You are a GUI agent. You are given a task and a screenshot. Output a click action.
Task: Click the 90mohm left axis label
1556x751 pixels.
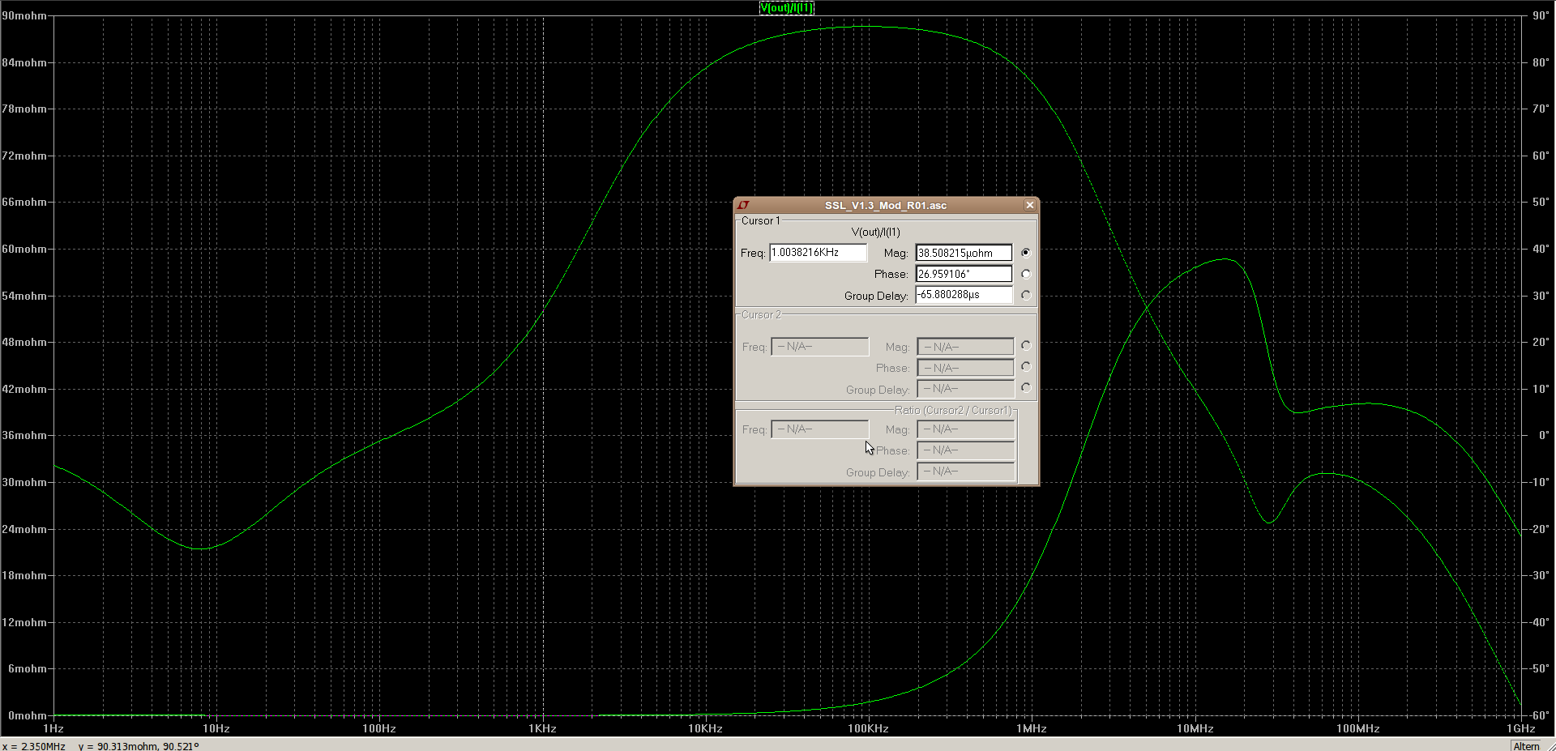coord(24,16)
